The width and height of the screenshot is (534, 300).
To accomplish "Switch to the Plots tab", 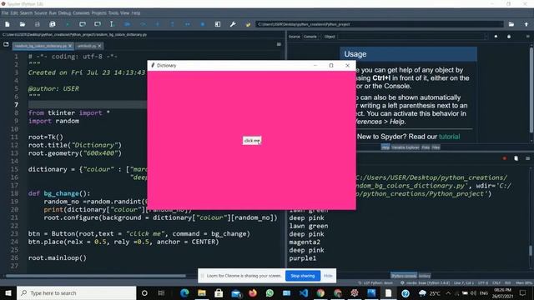I will click(x=426, y=147).
